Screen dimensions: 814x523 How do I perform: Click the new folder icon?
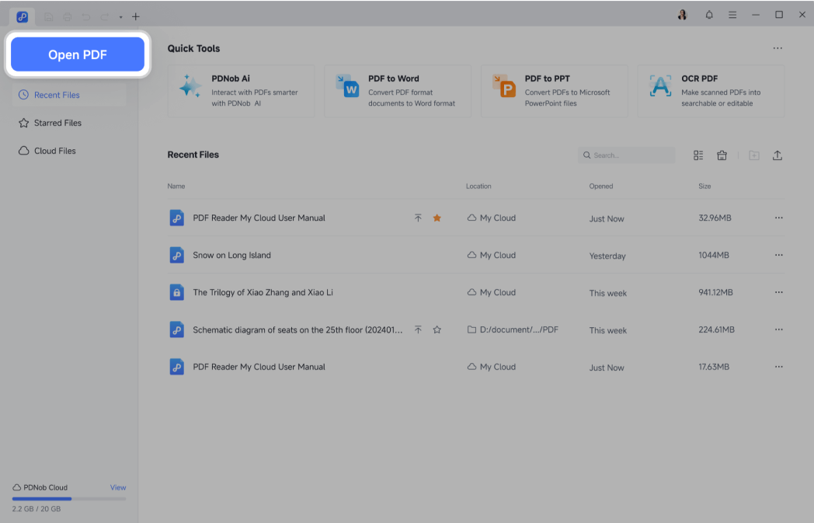(x=753, y=155)
